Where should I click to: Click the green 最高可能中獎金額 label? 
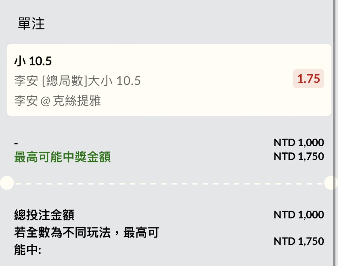(63, 157)
